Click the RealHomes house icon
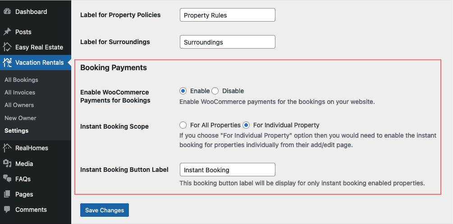The height and width of the screenshot is (224, 453). [x=7, y=148]
